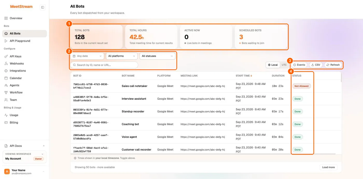363x179 pixels.
Task: Click the Workflow icon in sidebar
Action: point(6,92)
